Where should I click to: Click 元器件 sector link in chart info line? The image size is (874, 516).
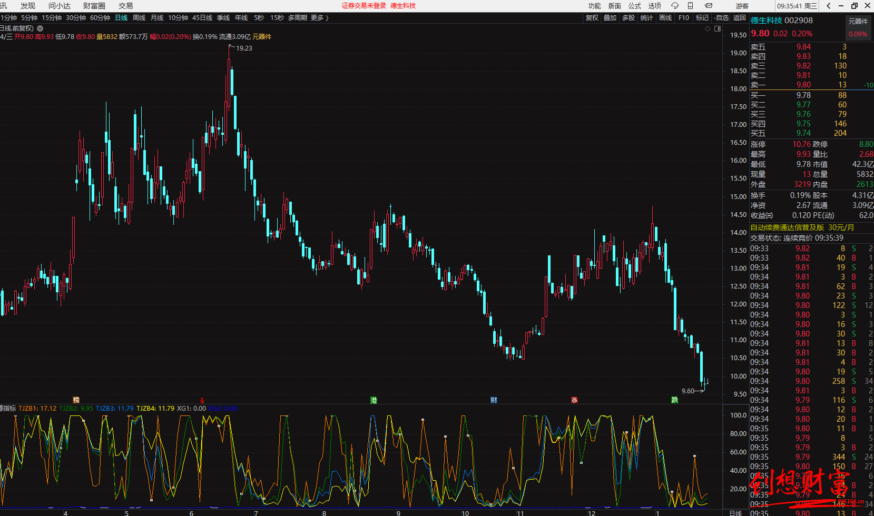(262, 37)
